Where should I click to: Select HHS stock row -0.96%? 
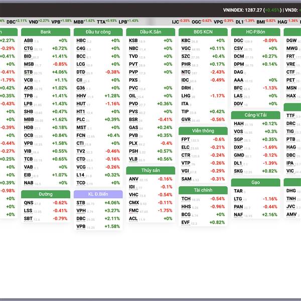coord(203,207)
